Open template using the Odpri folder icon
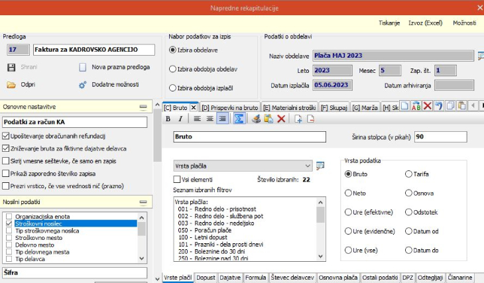 coord(11,85)
